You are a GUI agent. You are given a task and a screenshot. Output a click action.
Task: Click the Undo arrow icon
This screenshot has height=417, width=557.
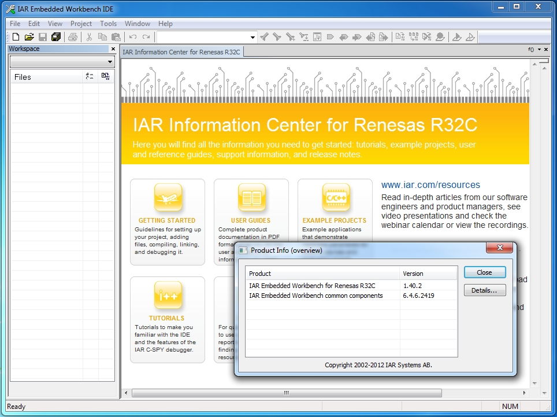[x=133, y=36]
